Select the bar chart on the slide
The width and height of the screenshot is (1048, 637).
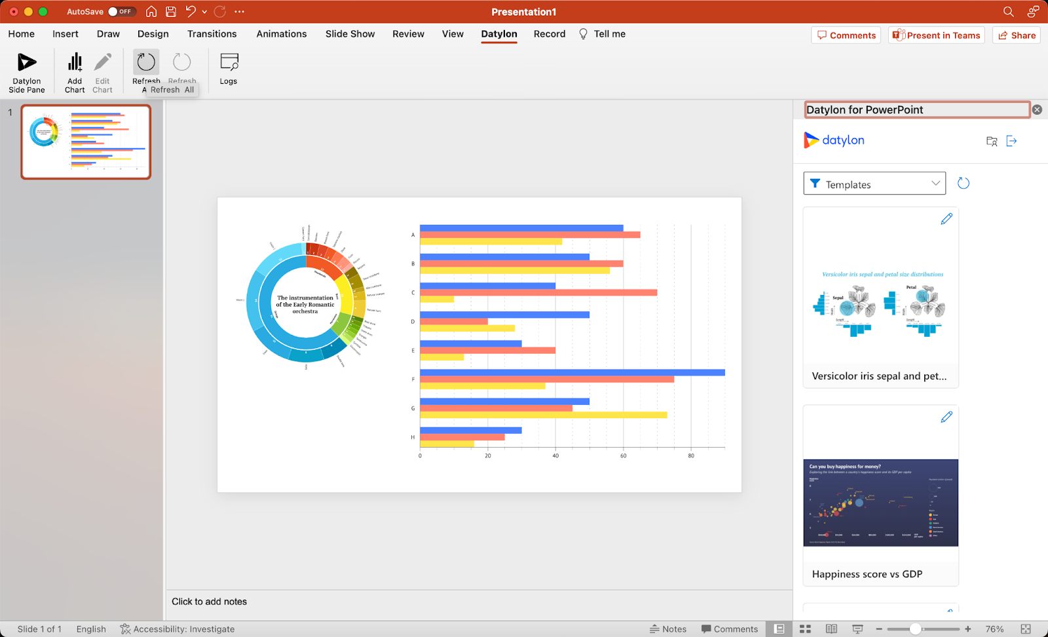567,341
